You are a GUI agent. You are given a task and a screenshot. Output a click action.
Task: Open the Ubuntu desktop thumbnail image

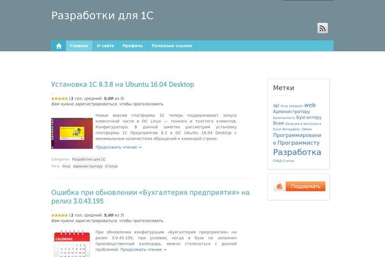point(72,133)
